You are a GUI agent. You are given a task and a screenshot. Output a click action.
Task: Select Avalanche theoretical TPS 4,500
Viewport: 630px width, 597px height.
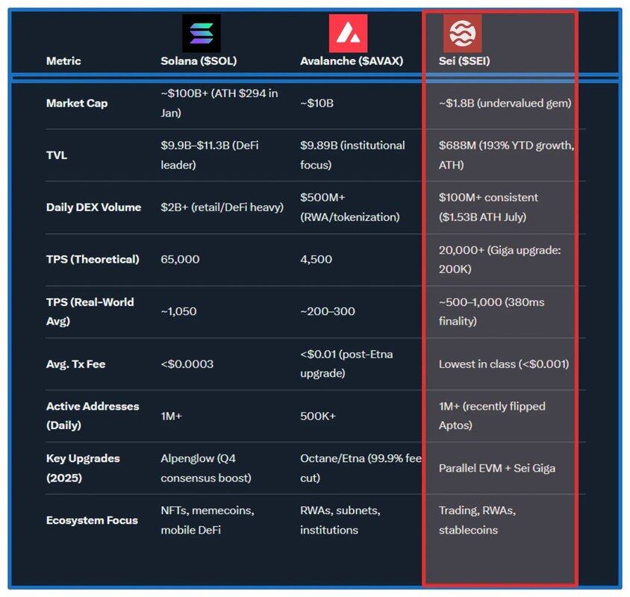point(316,260)
